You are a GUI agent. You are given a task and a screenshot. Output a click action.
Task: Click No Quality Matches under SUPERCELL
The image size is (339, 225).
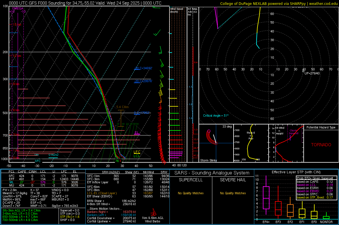pos(191,193)
